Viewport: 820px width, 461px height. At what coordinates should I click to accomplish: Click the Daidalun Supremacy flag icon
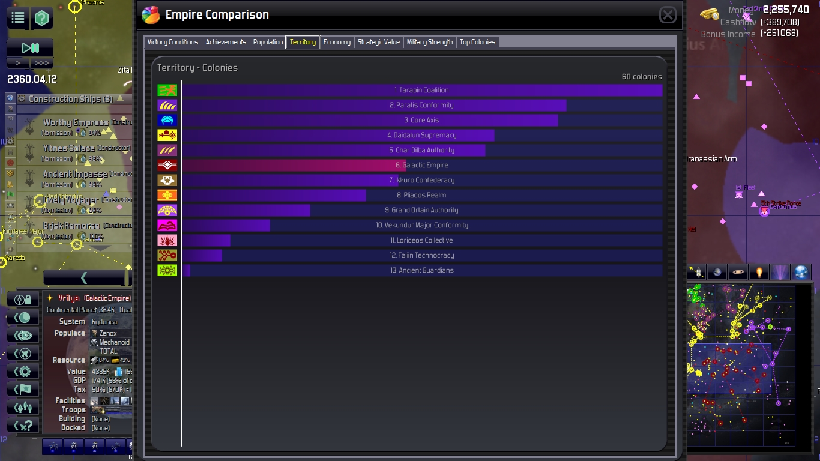tap(167, 135)
